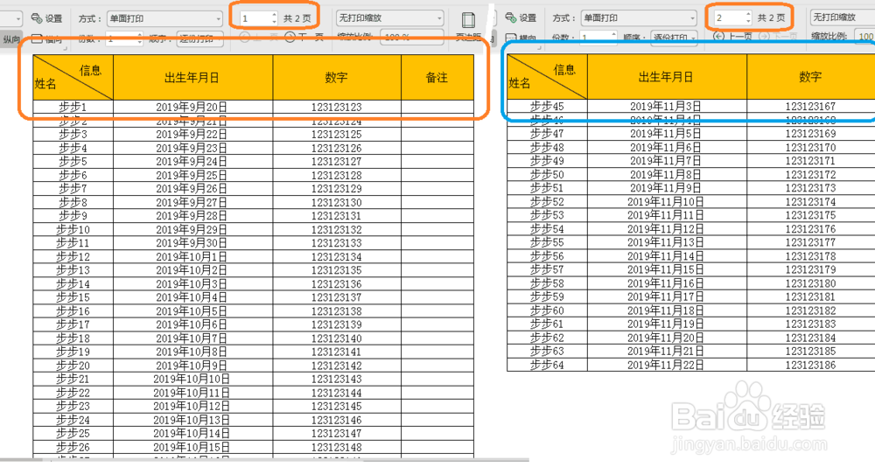Select 横向 landscape orientation in right preview
The height and width of the screenshot is (474, 875).
tap(521, 38)
